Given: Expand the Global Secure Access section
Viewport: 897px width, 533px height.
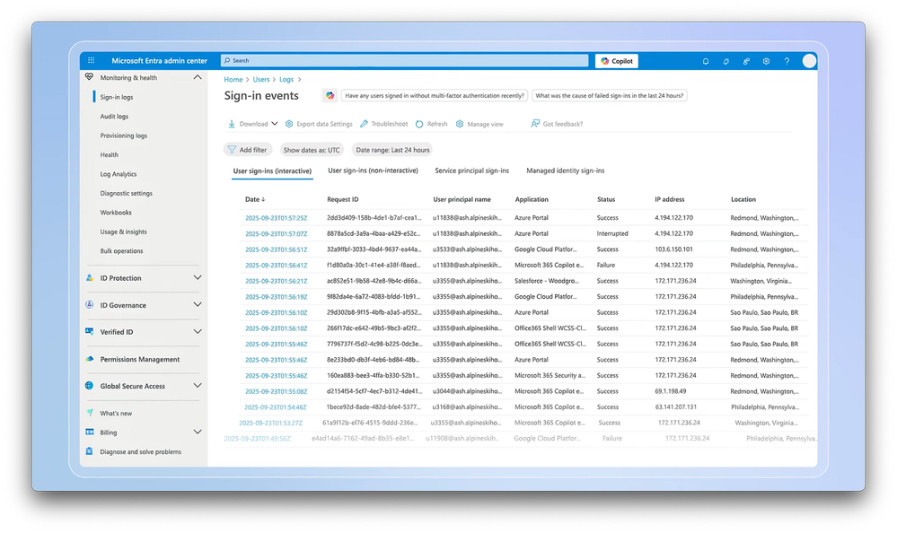Looking at the screenshot, I should (198, 386).
